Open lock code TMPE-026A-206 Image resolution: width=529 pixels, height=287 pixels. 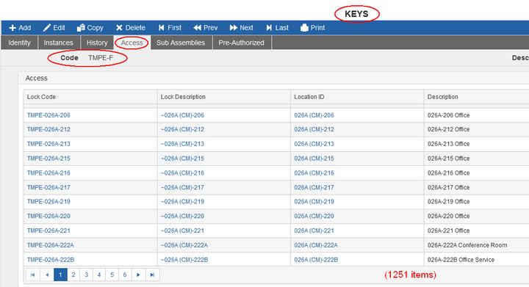(x=48, y=115)
